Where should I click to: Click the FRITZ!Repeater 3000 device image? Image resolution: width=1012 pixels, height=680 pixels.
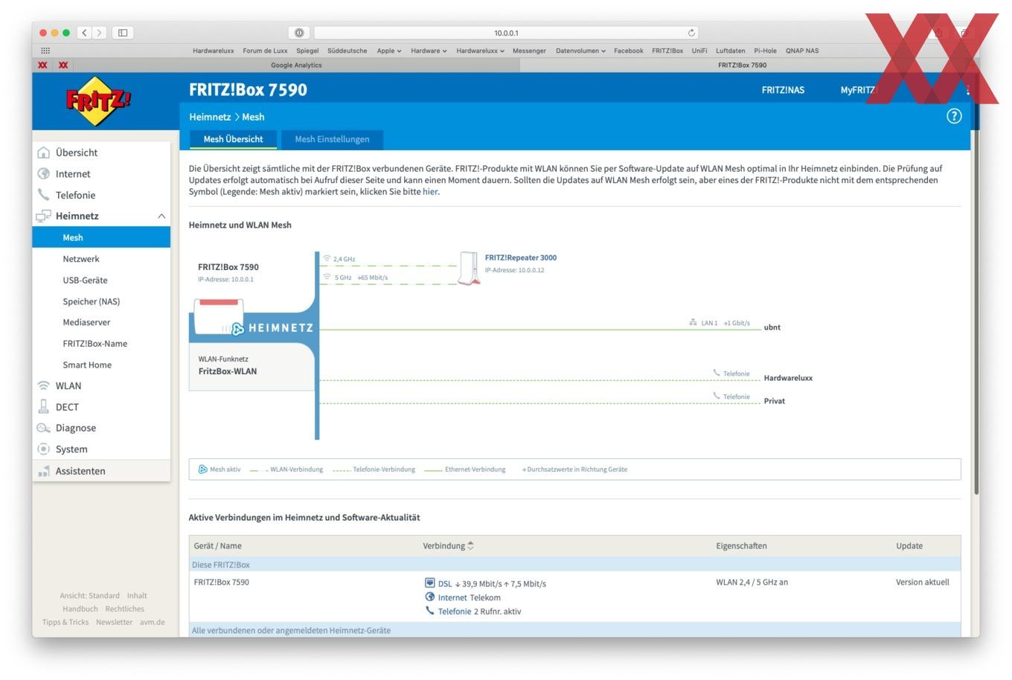tap(468, 269)
